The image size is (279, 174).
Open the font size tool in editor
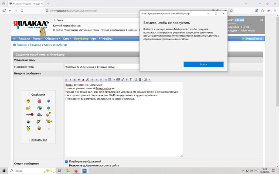coord(87,80)
